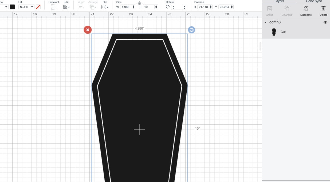
Task: Click the black linetype color swatch
Action: click(12, 7)
